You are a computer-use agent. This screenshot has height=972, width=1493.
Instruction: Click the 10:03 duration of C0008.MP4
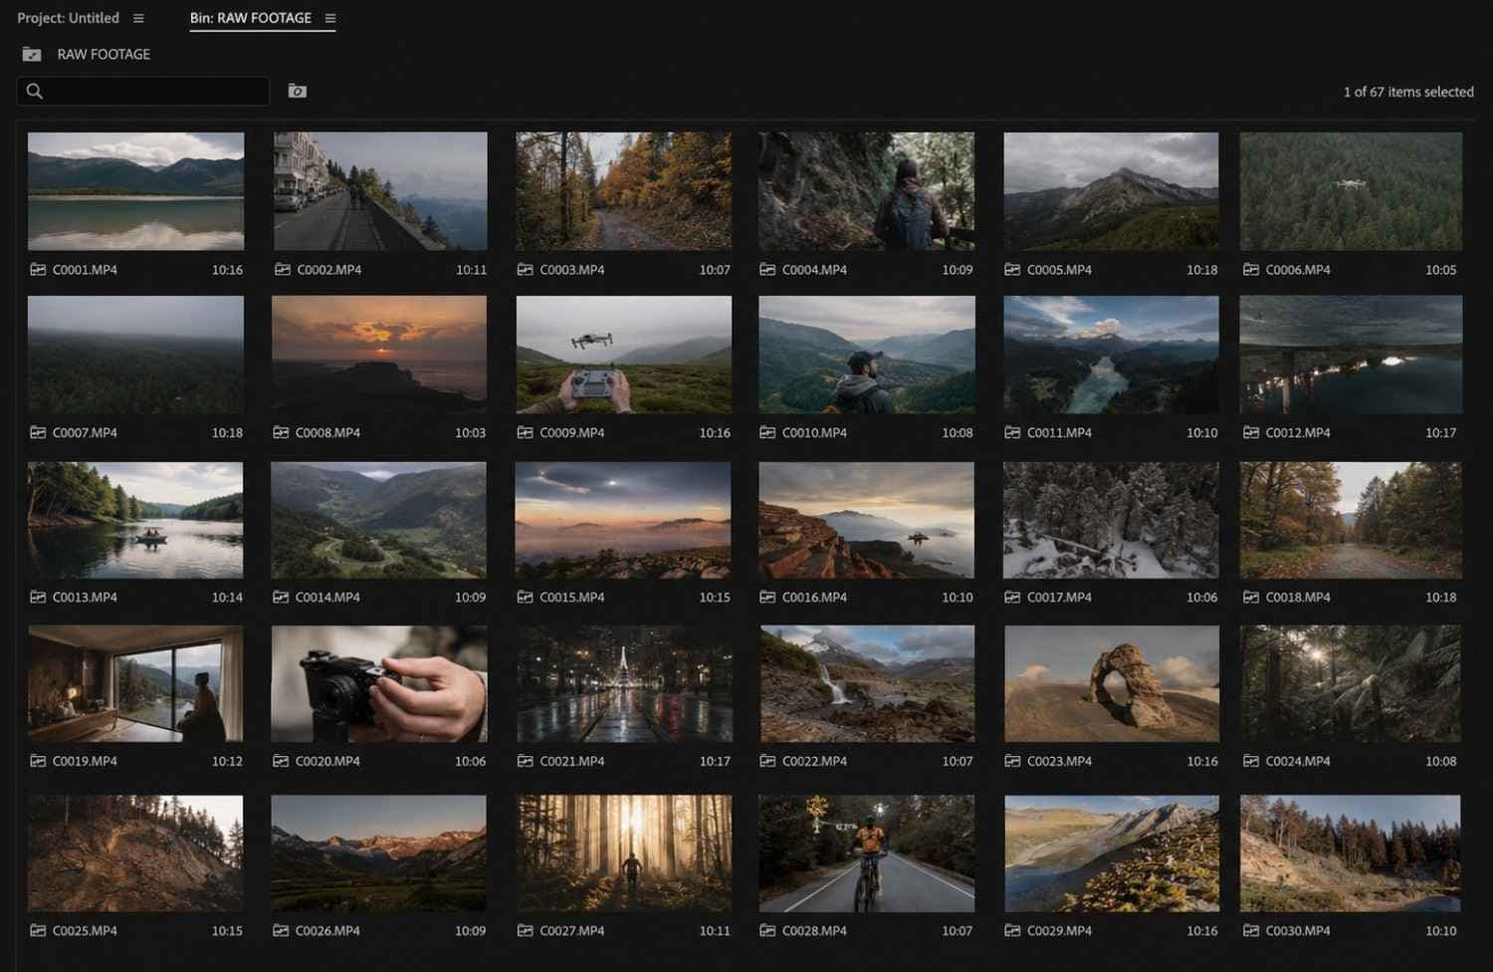[x=471, y=433]
